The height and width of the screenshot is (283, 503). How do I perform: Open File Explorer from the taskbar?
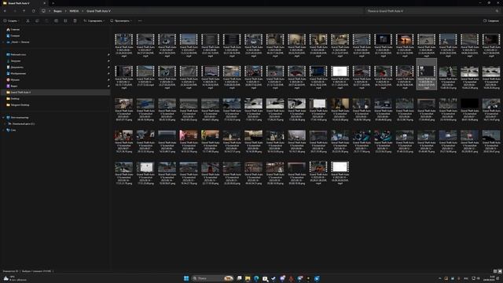click(x=248, y=278)
